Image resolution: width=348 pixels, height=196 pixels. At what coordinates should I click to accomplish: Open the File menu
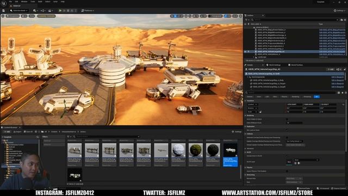click(10, 2)
